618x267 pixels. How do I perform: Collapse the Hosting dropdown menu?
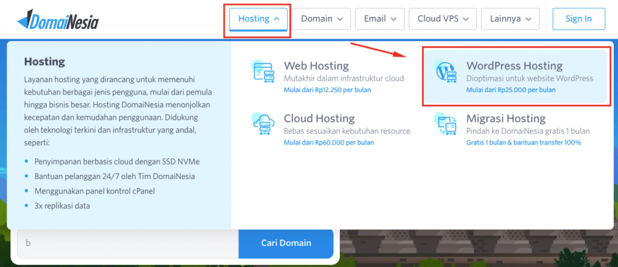[x=259, y=19]
